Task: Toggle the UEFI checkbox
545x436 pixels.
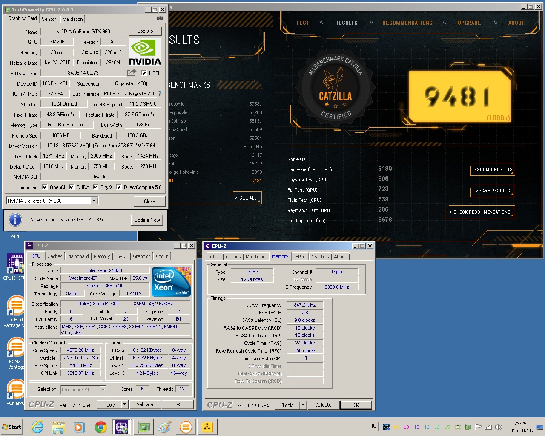Action: (x=144, y=73)
